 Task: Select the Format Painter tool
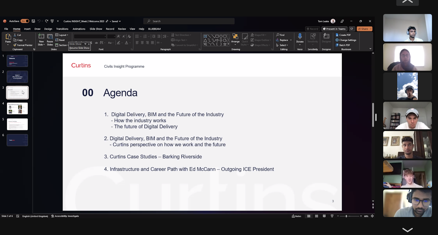[x=23, y=45]
